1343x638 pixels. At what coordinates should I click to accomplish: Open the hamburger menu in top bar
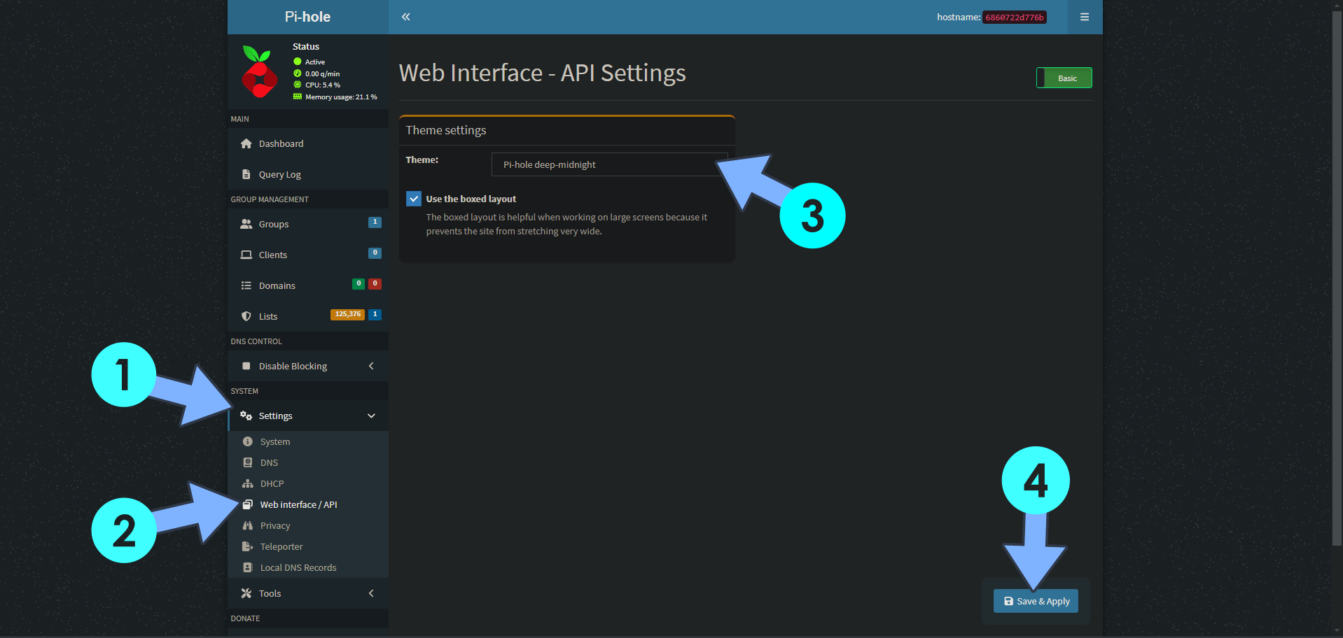click(x=1085, y=17)
